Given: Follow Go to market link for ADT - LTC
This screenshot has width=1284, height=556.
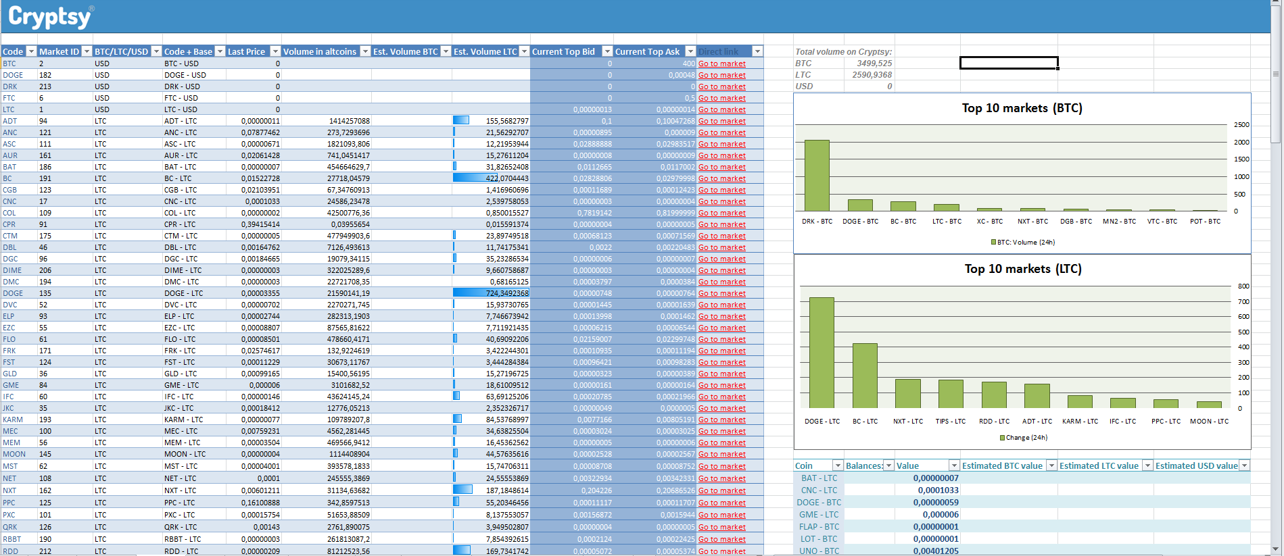Looking at the screenshot, I should pos(722,121).
